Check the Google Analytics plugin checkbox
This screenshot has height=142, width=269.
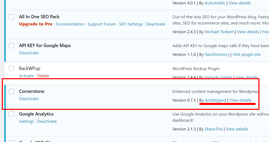tap(11, 114)
